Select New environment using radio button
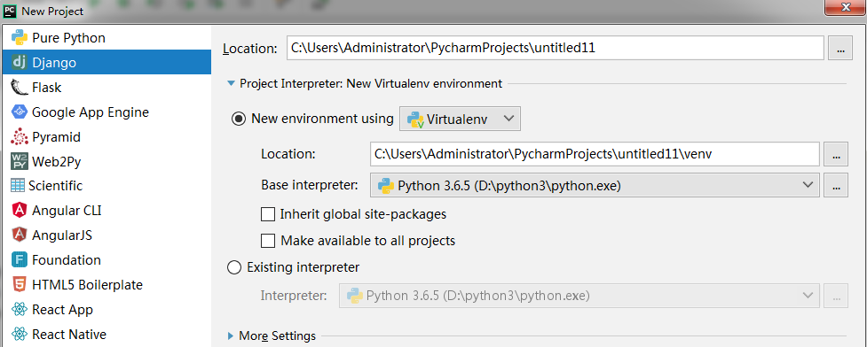Screen dimensions: 867x347 click(x=239, y=119)
